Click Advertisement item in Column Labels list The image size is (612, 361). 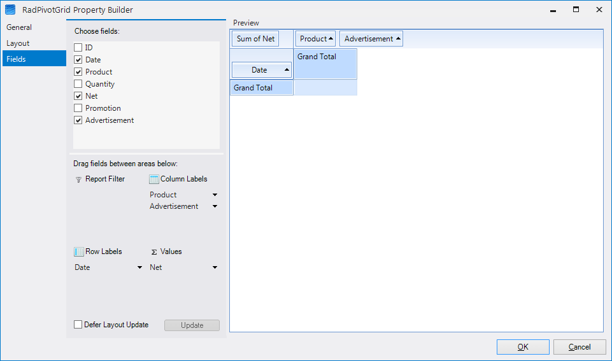174,206
